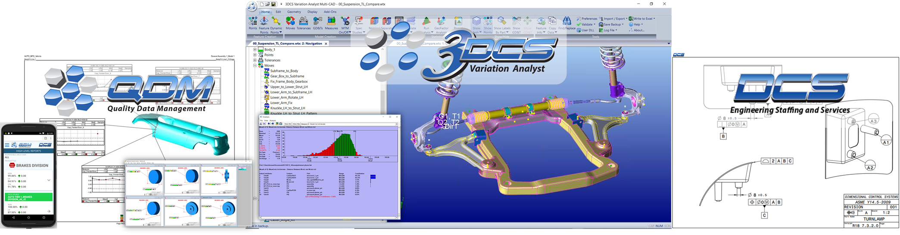Open the Geometry ribbon tab
The image size is (900, 235).
click(294, 12)
